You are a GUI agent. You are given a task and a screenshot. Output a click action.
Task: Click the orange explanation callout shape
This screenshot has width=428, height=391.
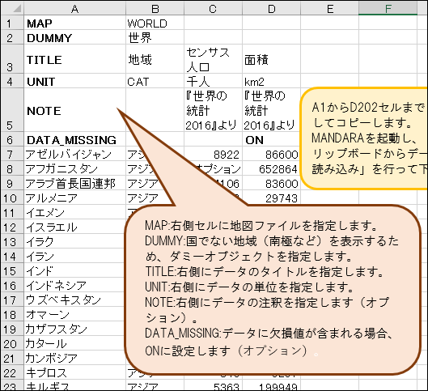[272, 290]
